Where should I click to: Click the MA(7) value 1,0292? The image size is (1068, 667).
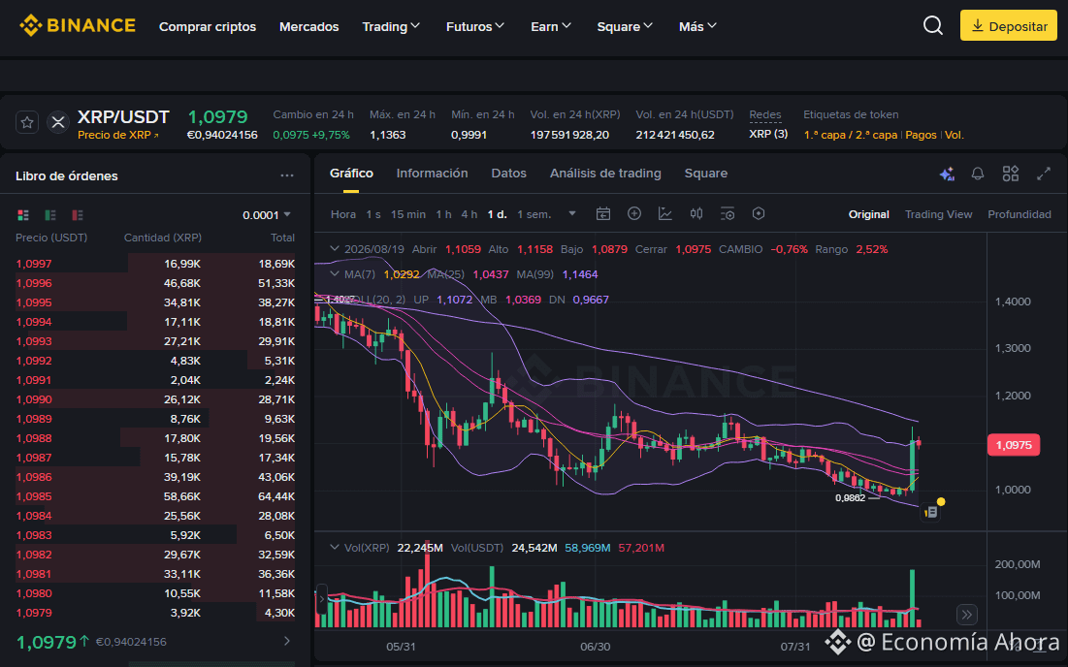click(402, 274)
